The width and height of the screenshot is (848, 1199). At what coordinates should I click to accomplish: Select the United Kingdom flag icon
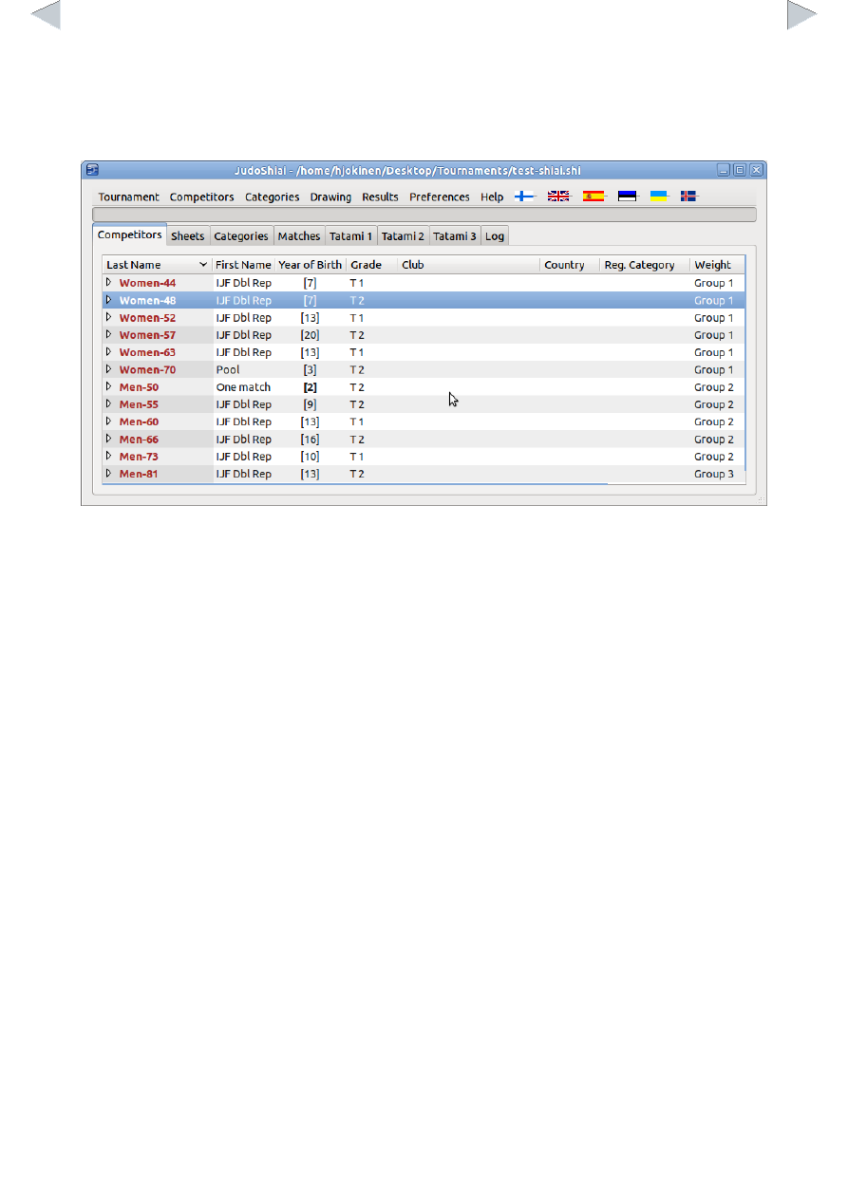point(558,197)
